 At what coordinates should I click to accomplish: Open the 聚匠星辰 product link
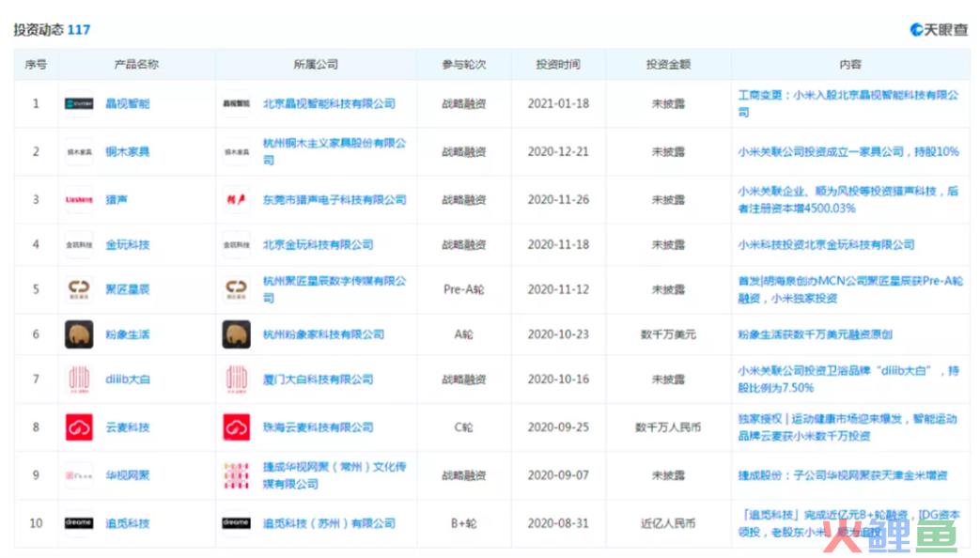(x=128, y=289)
